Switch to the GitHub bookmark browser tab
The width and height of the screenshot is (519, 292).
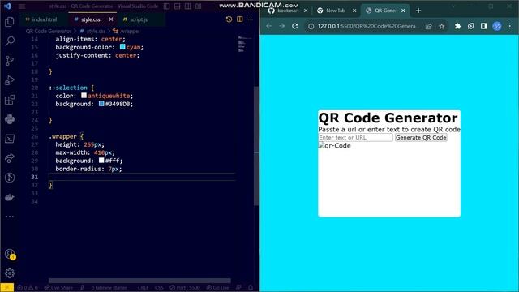[x=288, y=11]
